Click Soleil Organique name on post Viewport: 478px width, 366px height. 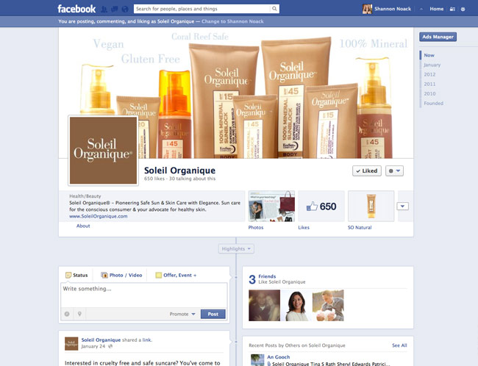tap(101, 340)
